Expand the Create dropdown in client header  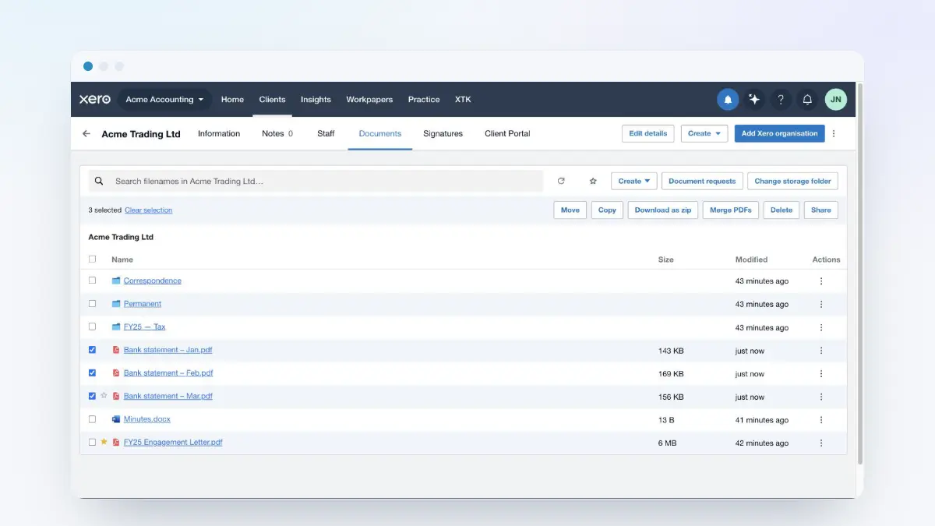point(704,134)
